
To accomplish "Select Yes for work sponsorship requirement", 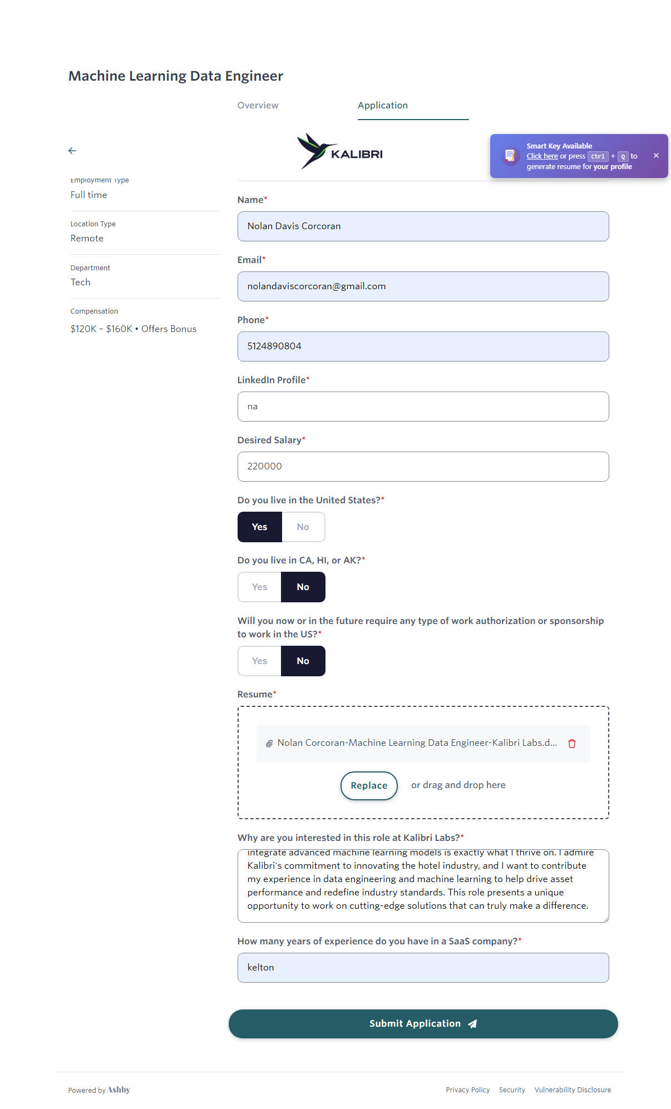I will click(x=260, y=661).
